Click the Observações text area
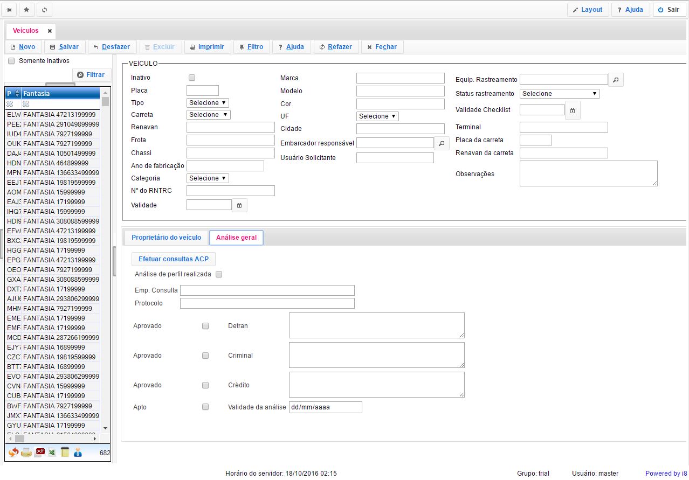The height and width of the screenshot is (480, 689). [x=589, y=173]
